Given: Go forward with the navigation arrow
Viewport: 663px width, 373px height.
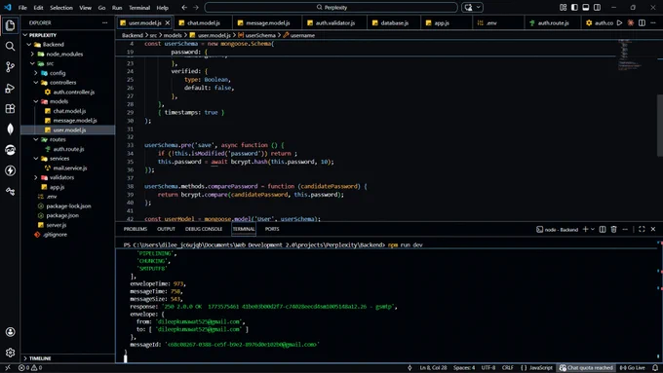Looking at the screenshot, I should (x=196, y=8).
